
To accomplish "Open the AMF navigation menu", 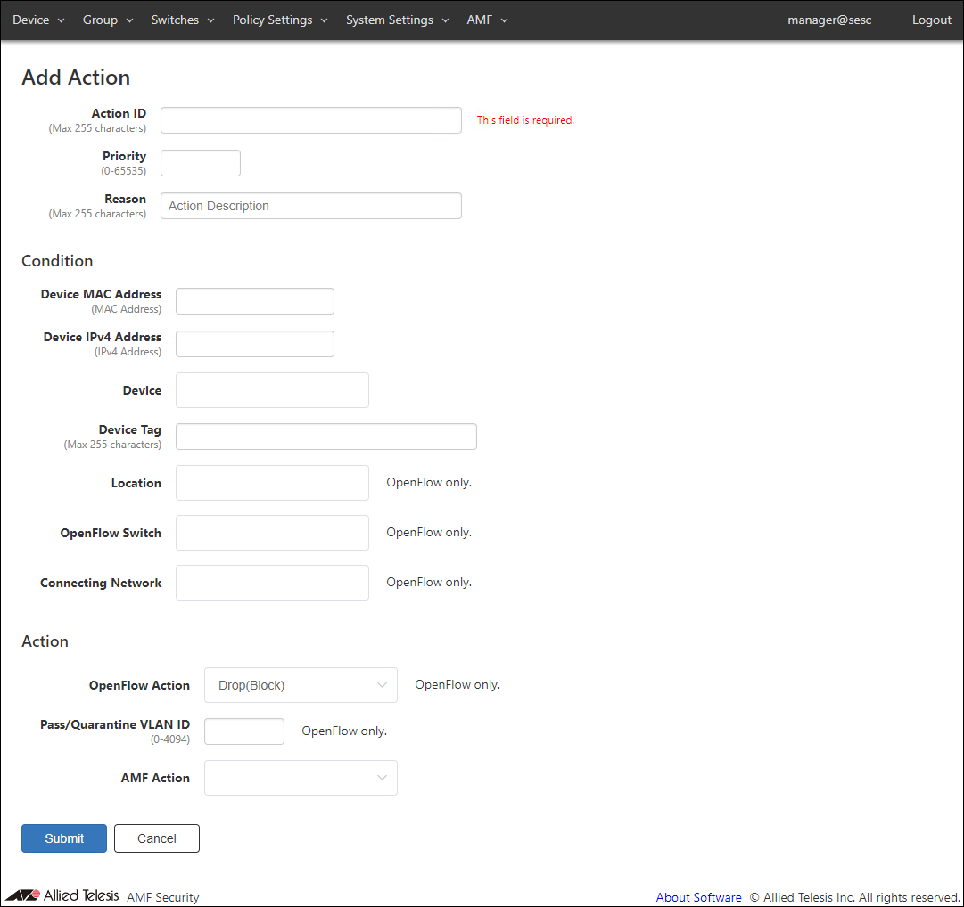I will tap(487, 20).
